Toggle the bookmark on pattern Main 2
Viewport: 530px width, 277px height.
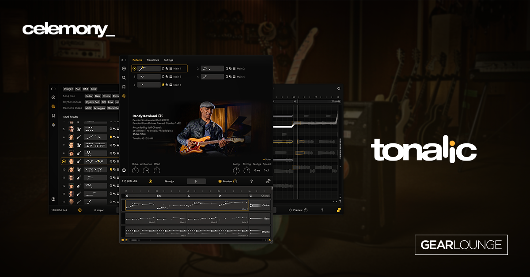tap(227, 69)
